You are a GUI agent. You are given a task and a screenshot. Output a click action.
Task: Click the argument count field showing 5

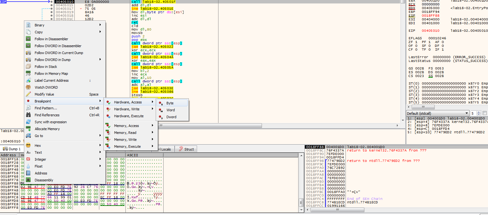click(473, 113)
